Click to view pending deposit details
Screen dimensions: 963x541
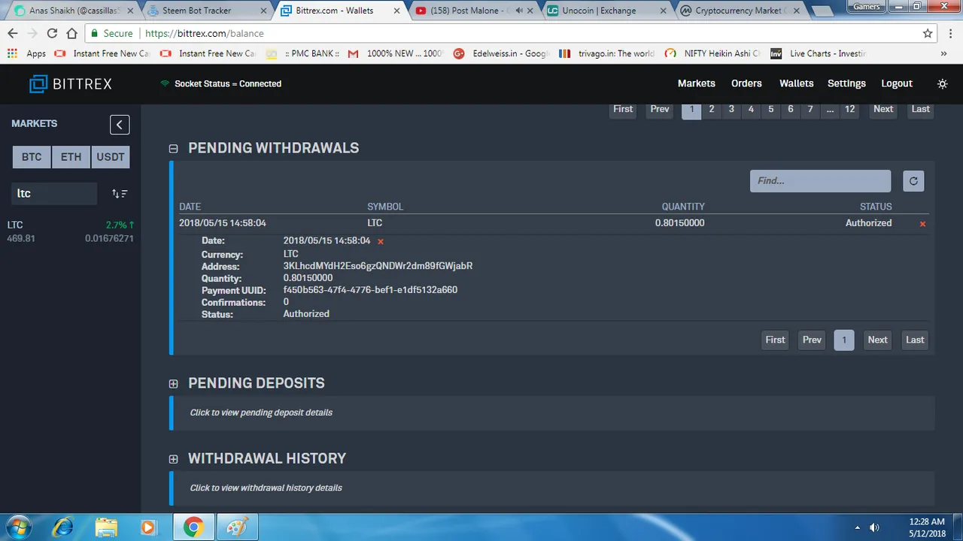[261, 413]
